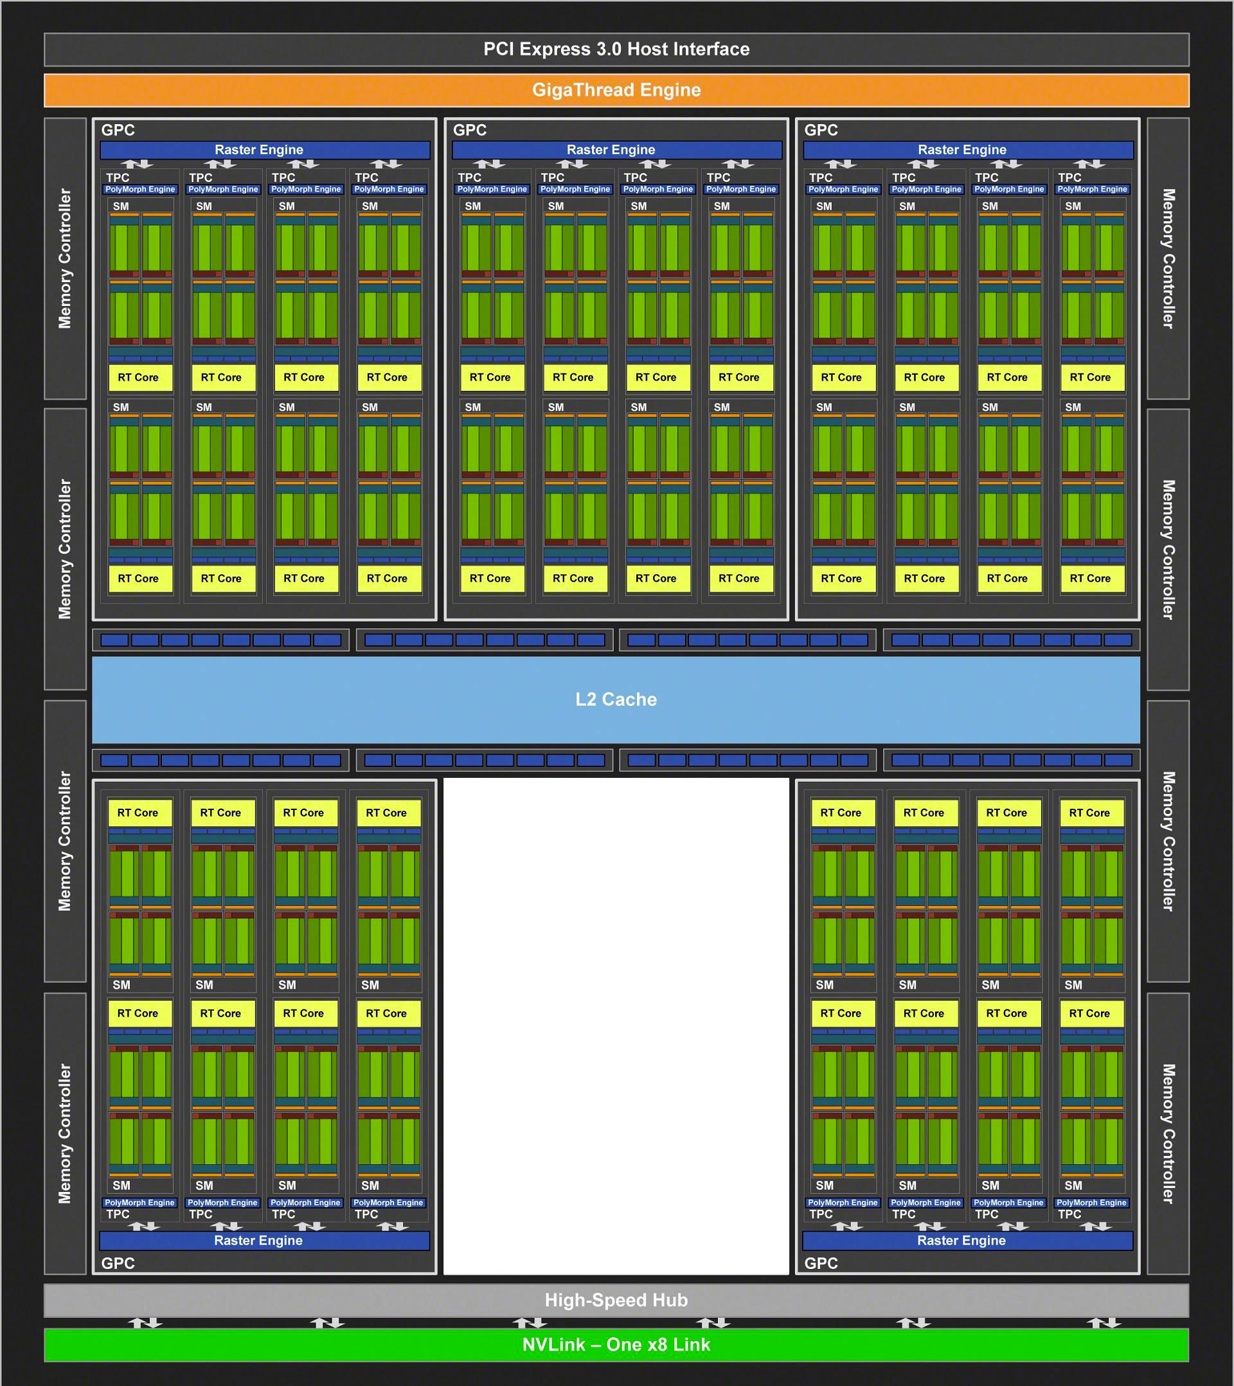Click the light blue L2 Cache block
1234x1386 pixels.
click(x=616, y=699)
